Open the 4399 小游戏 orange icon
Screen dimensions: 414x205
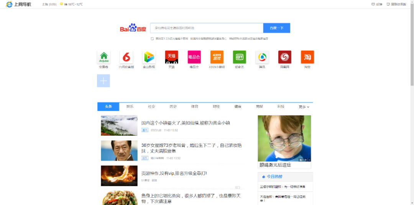[217, 57]
